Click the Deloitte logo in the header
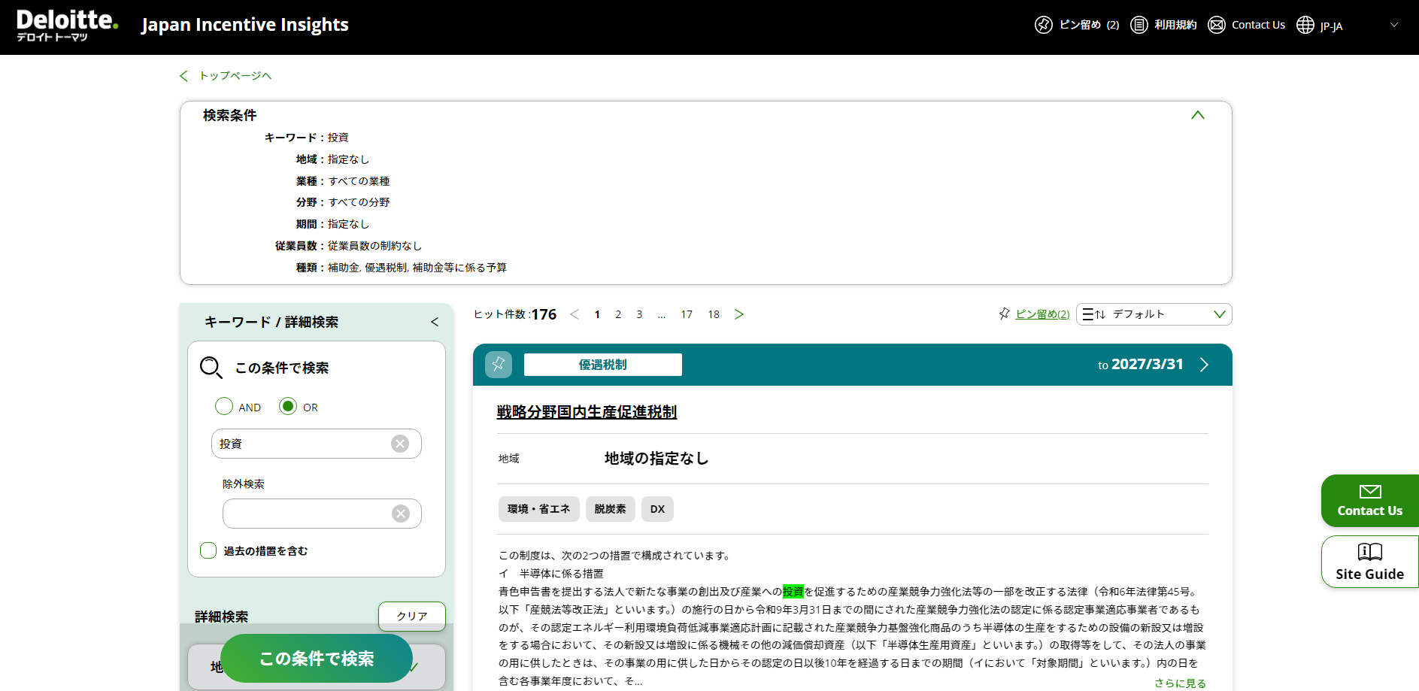The height and width of the screenshot is (691, 1419). [67, 26]
